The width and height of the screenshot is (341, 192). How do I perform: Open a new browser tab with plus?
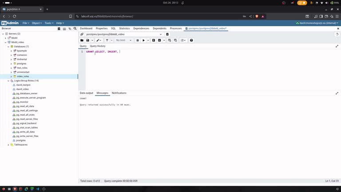[47, 9]
